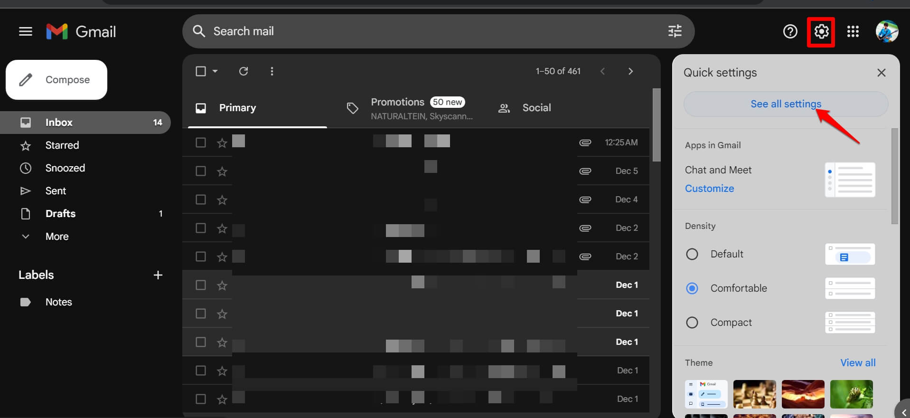
Task: Open the select dropdown arrow beside checkbox
Action: pos(215,71)
